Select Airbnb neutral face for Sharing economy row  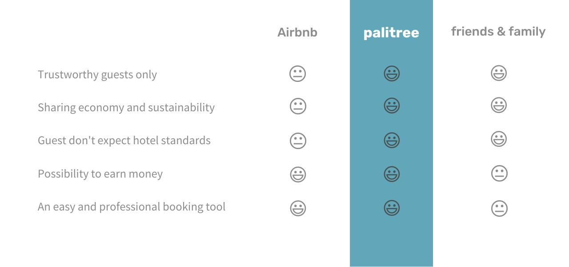[298, 106]
